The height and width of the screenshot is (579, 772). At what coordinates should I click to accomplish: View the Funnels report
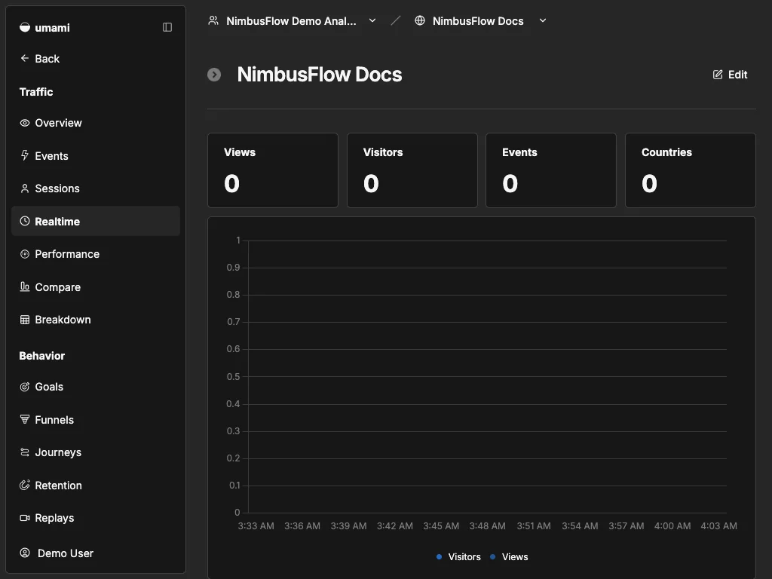click(96, 419)
